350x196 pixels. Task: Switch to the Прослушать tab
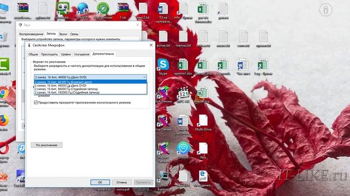[49, 54]
